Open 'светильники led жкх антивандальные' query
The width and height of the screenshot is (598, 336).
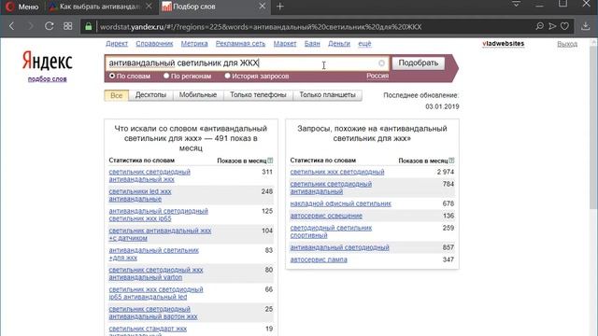tap(140, 195)
